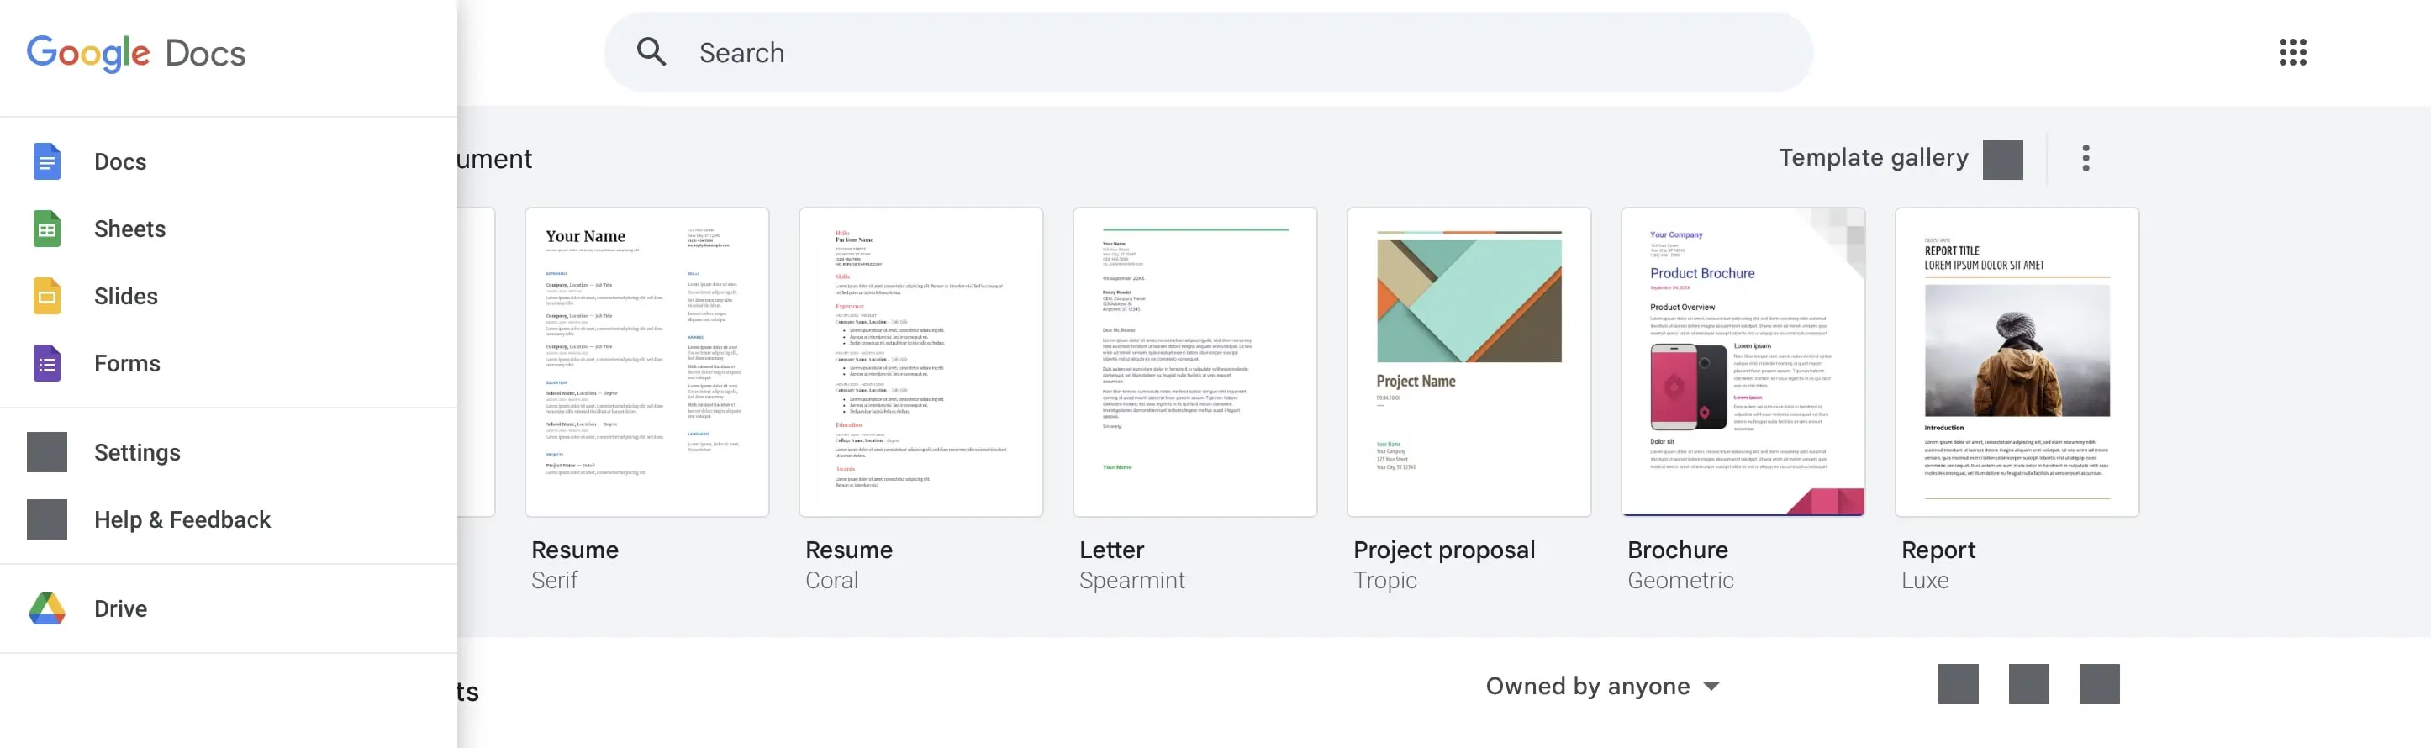The width and height of the screenshot is (2431, 748).
Task: Expand the Template gallery section
Action: coord(2002,157)
